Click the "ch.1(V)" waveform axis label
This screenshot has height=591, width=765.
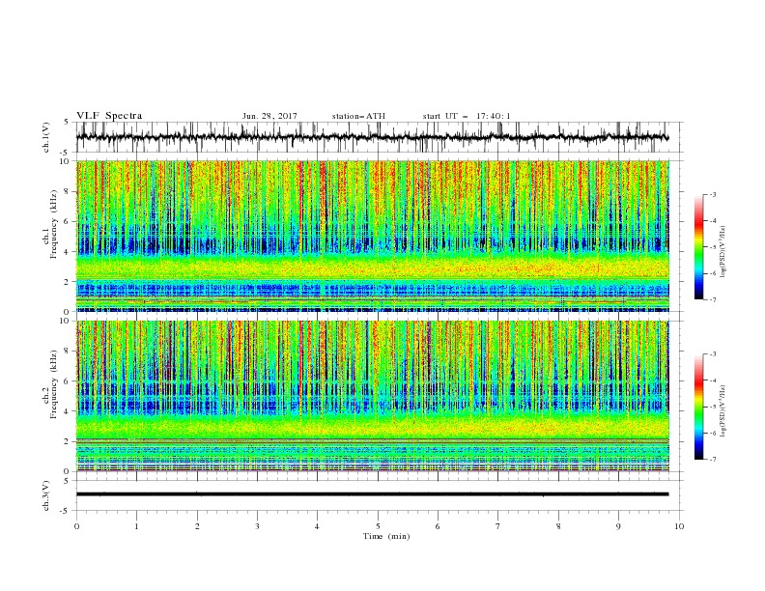[46, 137]
